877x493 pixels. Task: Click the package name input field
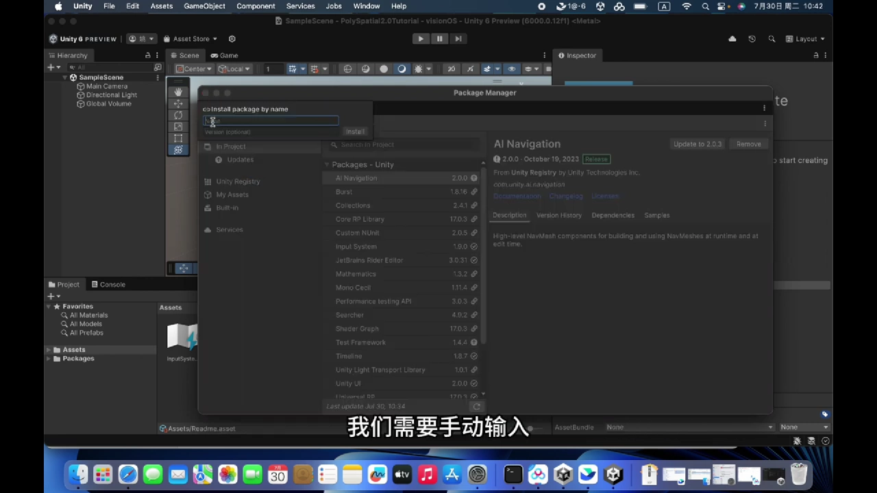click(x=271, y=121)
